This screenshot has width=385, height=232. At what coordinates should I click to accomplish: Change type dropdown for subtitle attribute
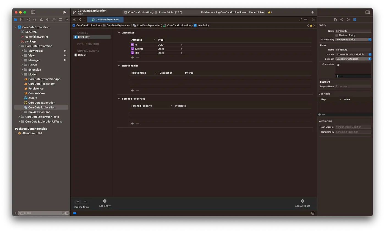point(170,49)
